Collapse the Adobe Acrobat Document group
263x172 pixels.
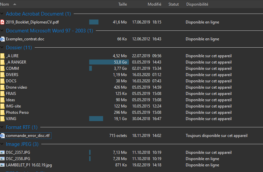2,14
